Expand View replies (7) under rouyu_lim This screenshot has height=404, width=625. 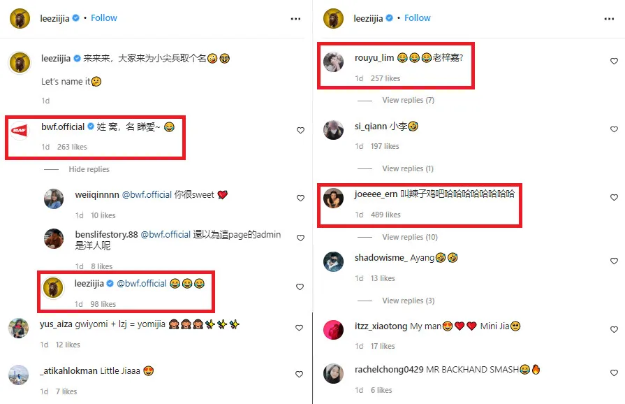(408, 100)
